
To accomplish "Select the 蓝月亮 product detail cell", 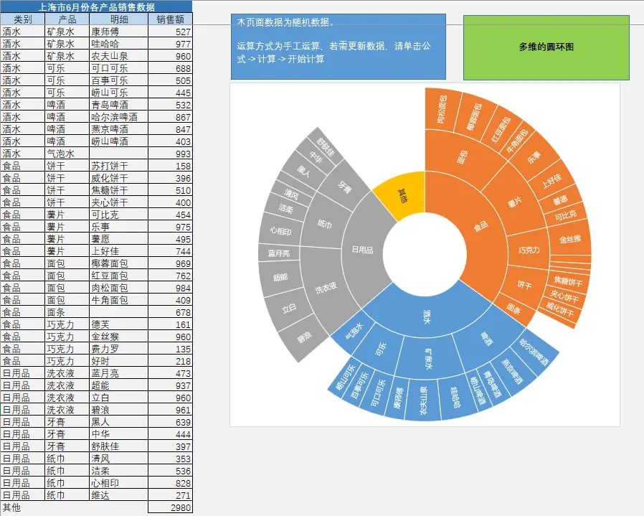I will tap(108, 374).
